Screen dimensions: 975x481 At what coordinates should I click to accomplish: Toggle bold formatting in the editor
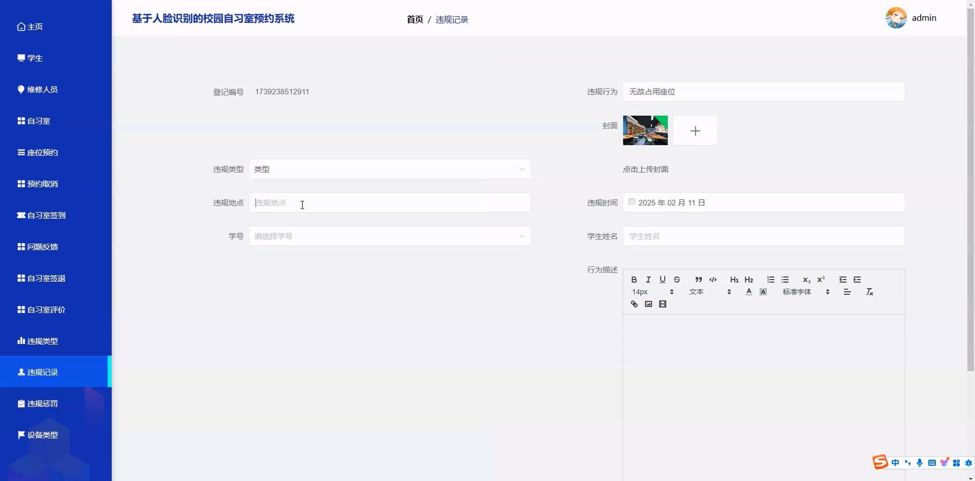634,280
